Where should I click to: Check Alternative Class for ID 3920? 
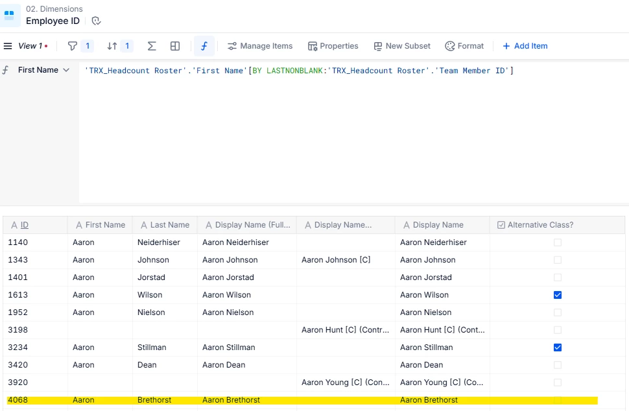(558, 382)
